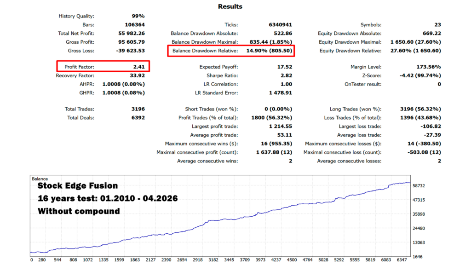This screenshot has height=265, width=471.
Task: Click the Z-Score value -4.42 (99.74%)
Action: pyautogui.click(x=420, y=75)
